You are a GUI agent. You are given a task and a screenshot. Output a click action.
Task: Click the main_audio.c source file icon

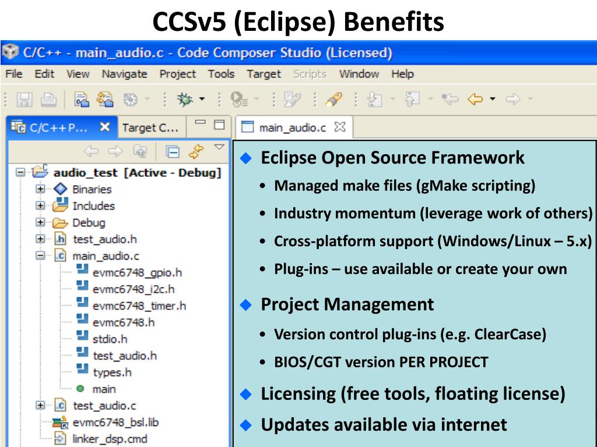(x=60, y=256)
